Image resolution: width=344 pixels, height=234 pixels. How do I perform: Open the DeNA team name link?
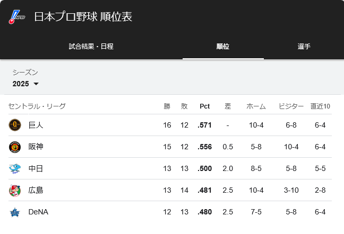tap(38, 212)
